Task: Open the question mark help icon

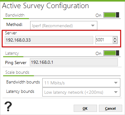Action: pos(8,106)
